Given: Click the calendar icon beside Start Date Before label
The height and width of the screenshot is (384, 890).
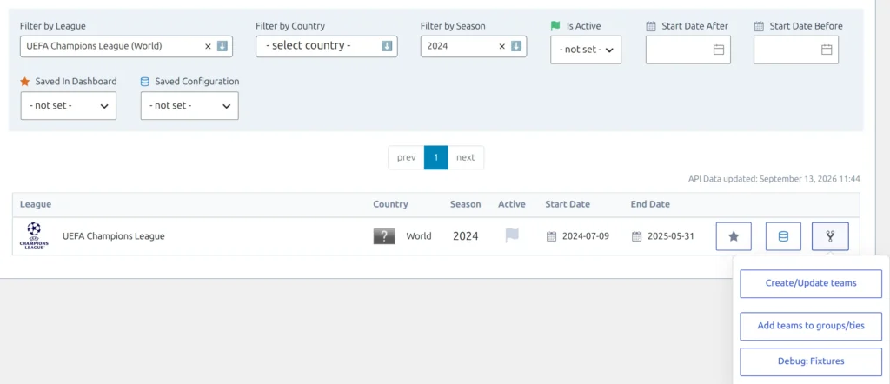Looking at the screenshot, I should 759,26.
